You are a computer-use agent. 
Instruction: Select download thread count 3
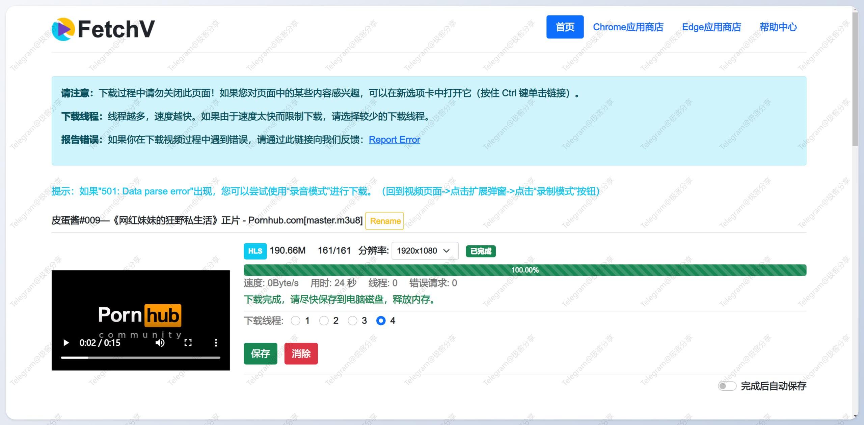[x=352, y=321]
